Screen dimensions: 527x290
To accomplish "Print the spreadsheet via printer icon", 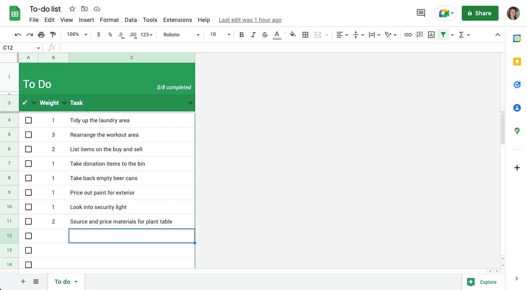I will click(41, 35).
